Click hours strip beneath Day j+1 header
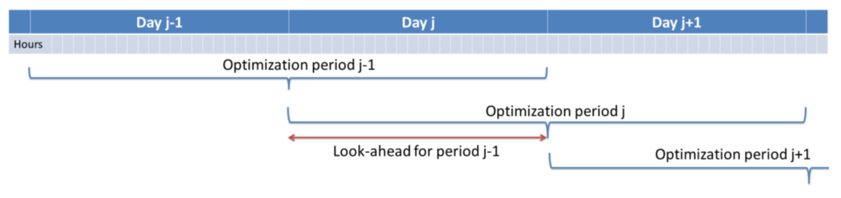This screenshot has width=841, height=198. [676, 44]
